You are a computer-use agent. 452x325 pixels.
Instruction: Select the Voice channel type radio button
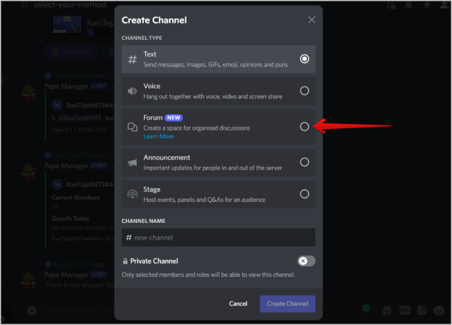click(x=305, y=91)
